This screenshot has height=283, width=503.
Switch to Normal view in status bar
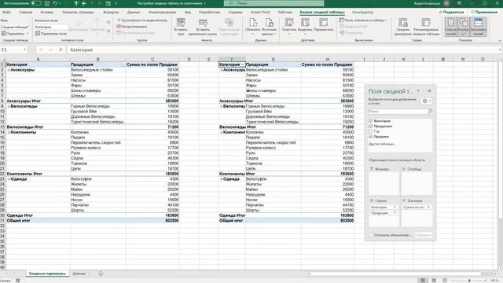point(423,281)
